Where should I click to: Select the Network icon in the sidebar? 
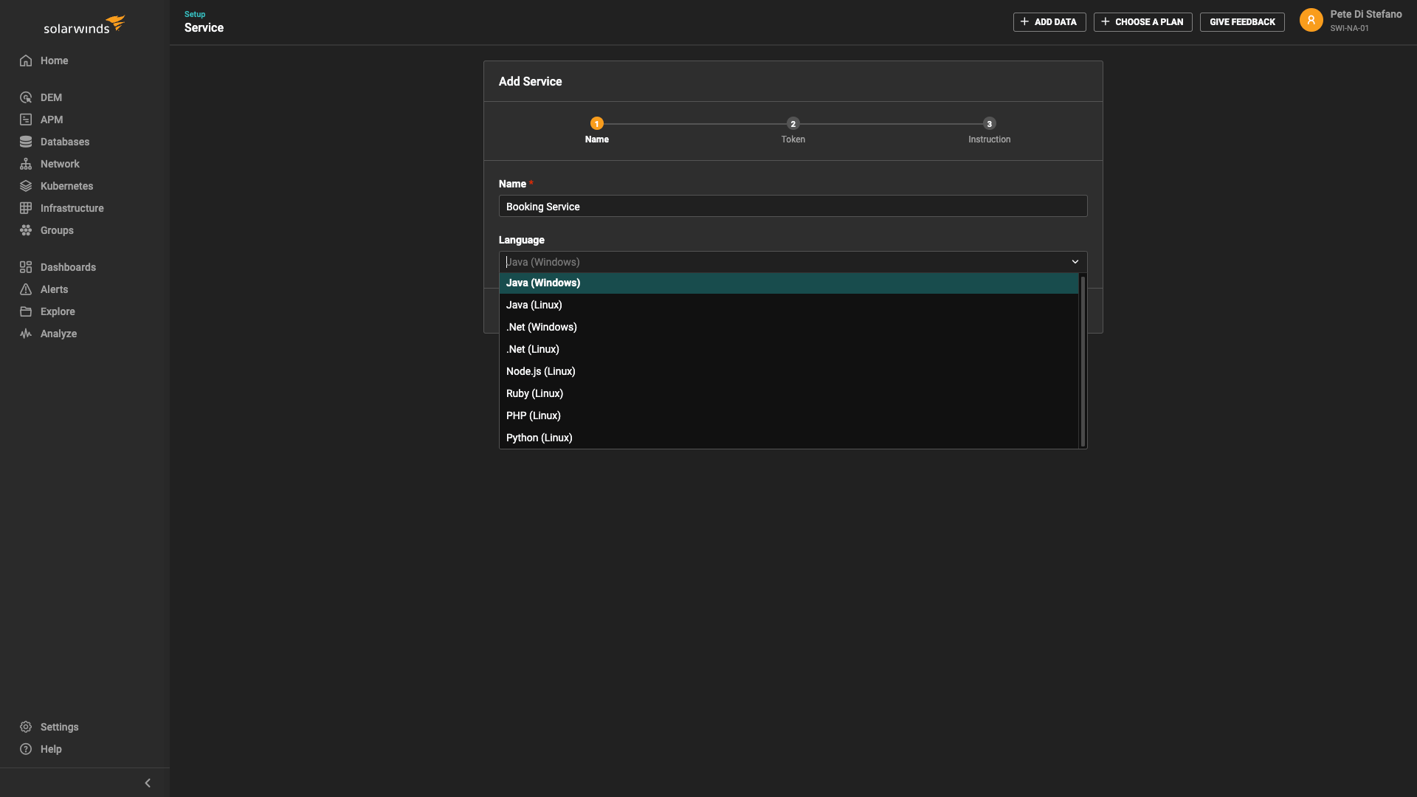point(27,164)
